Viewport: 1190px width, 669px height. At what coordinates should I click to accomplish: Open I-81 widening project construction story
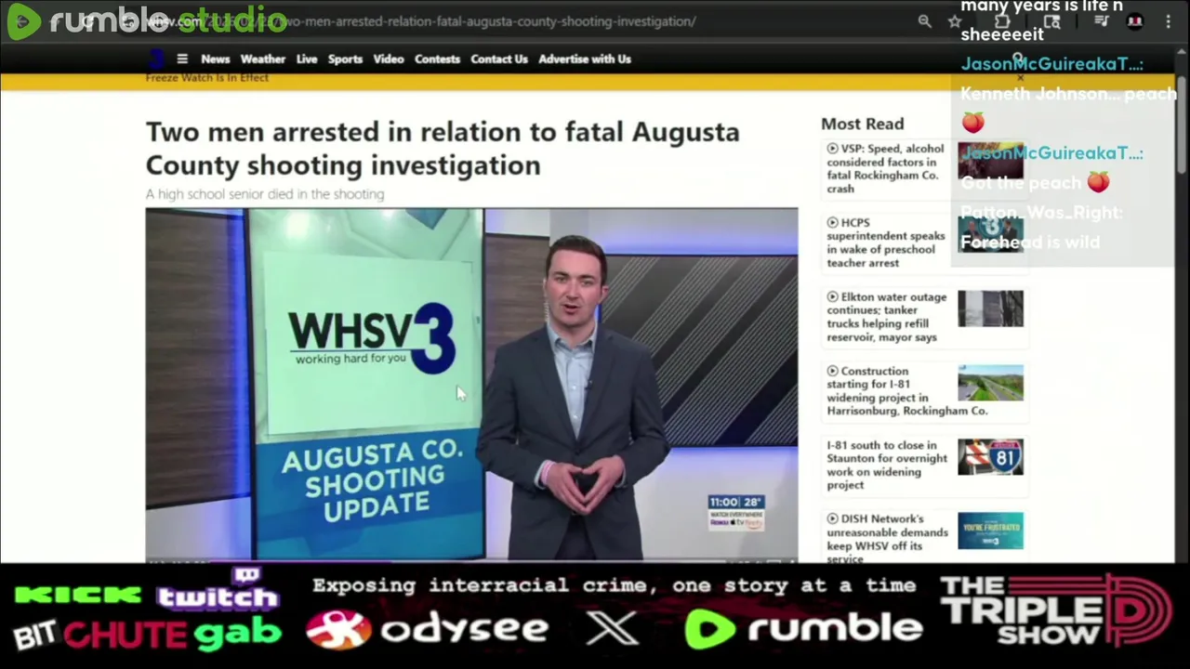[x=907, y=390]
